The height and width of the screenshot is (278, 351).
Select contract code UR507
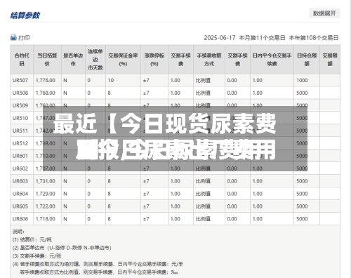[x=20, y=80]
